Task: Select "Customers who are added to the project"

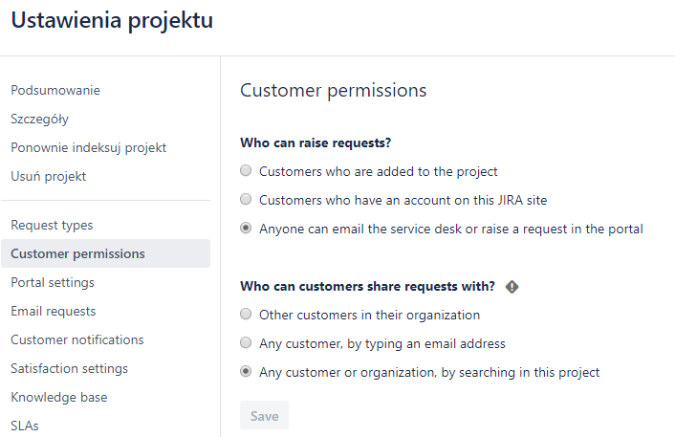Action: tap(247, 171)
